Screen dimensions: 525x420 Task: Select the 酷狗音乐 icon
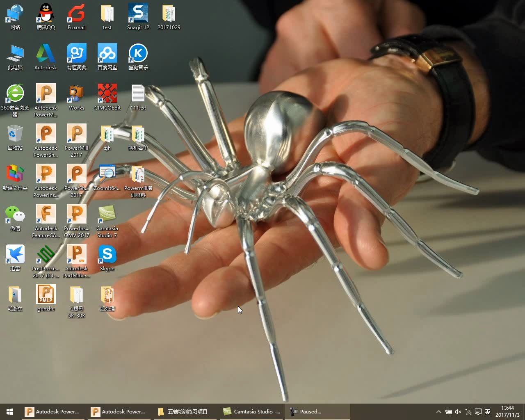tap(138, 57)
